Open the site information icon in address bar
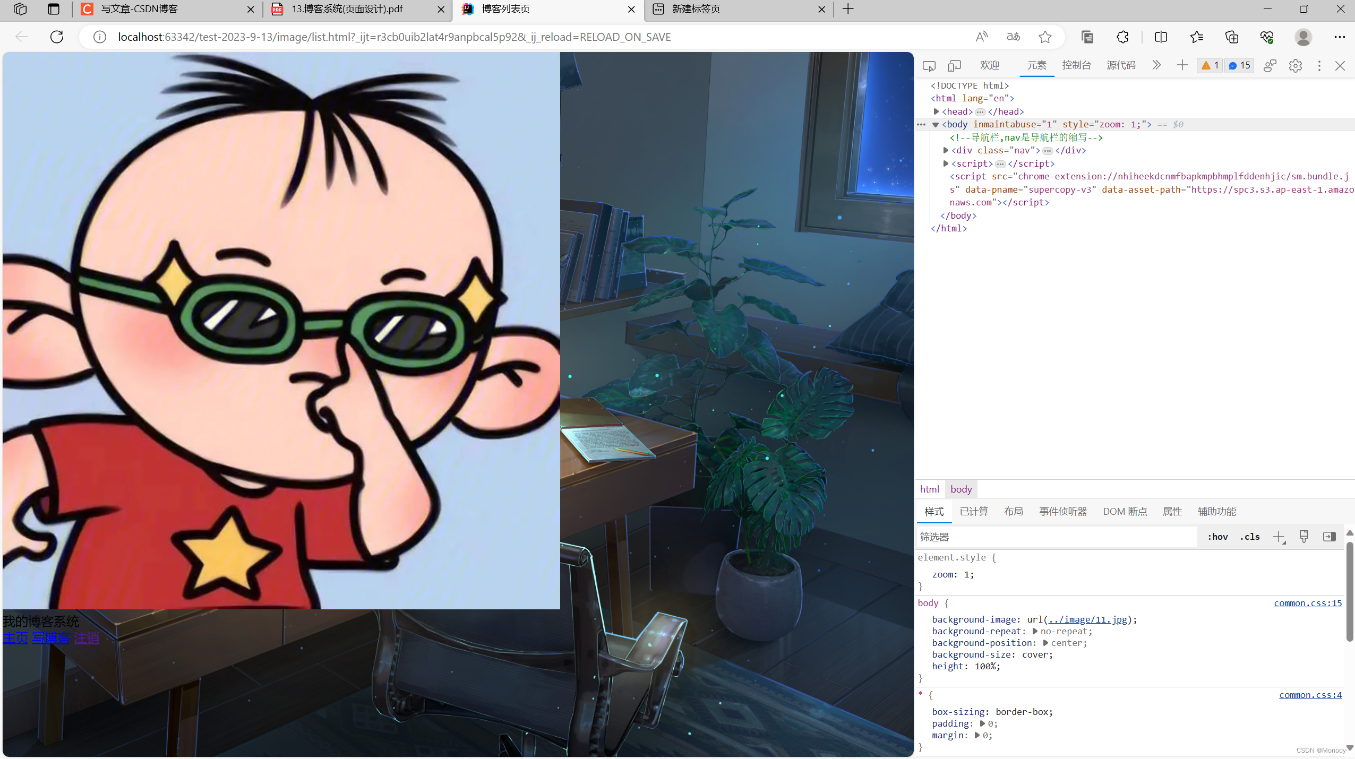This screenshot has height=759, width=1355. [x=99, y=37]
